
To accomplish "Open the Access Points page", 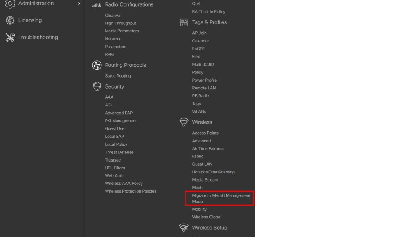I will pos(205,133).
